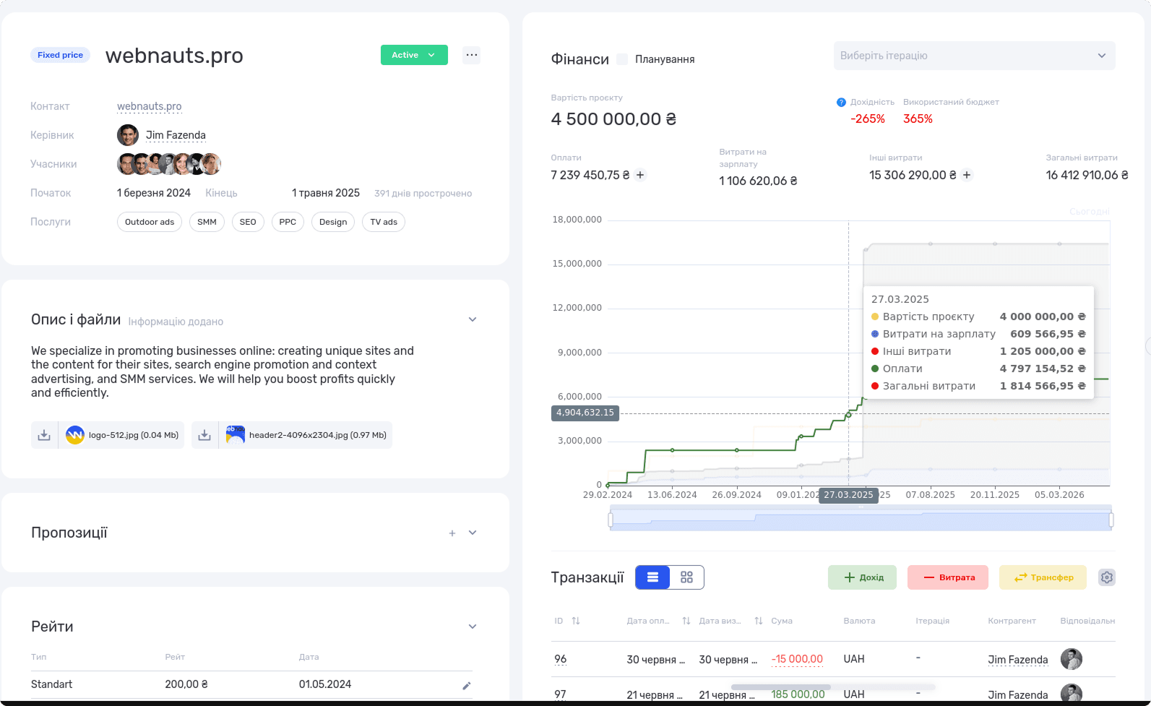Click left handle of chart range slider
Image resolution: width=1151 pixels, height=706 pixels.
click(611, 520)
